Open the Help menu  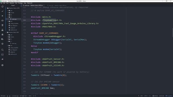coord(25,3)
